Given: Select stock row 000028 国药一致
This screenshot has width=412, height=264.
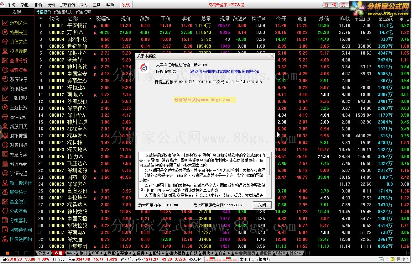Looking at the screenshot, I should click(222, 177).
